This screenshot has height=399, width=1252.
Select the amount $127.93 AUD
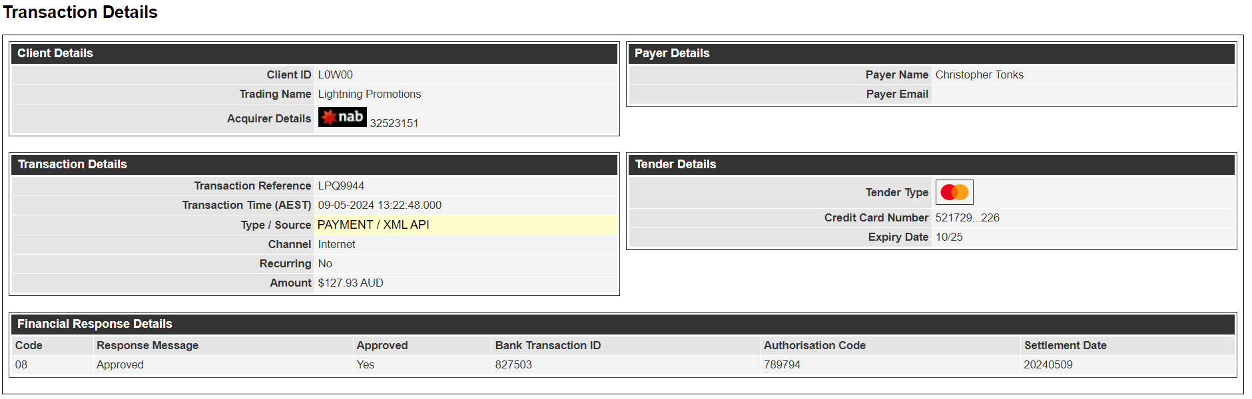pos(351,283)
